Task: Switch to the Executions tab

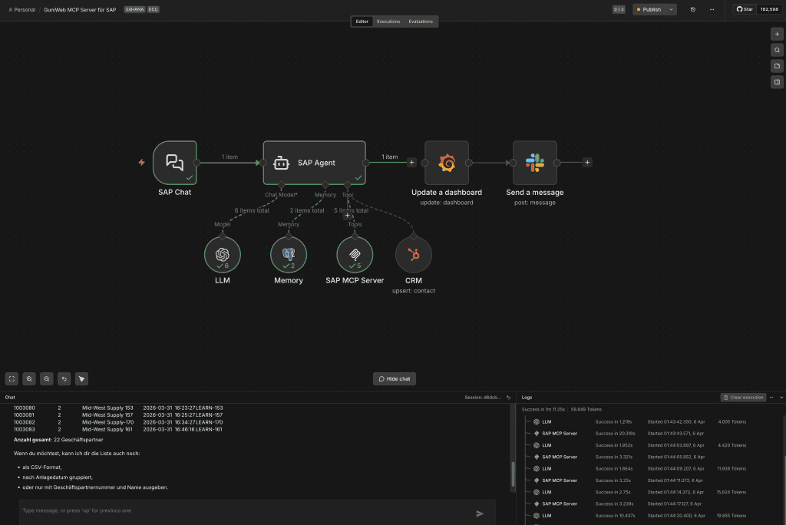Action: click(388, 21)
